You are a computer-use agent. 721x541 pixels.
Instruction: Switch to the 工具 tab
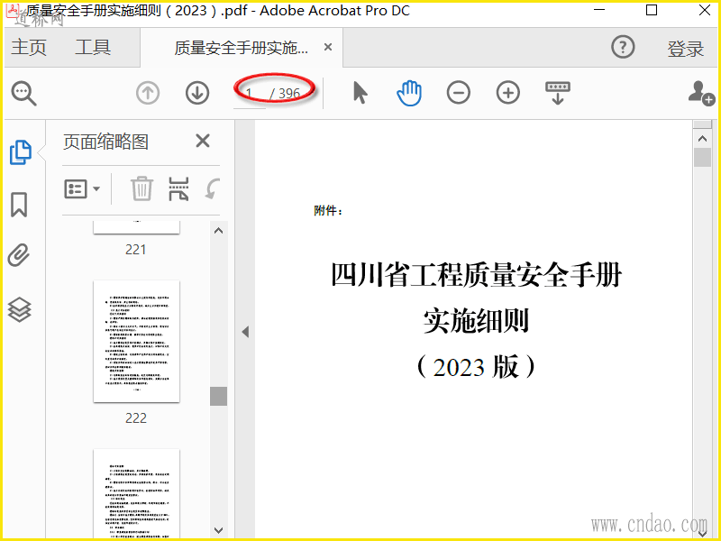[93, 47]
